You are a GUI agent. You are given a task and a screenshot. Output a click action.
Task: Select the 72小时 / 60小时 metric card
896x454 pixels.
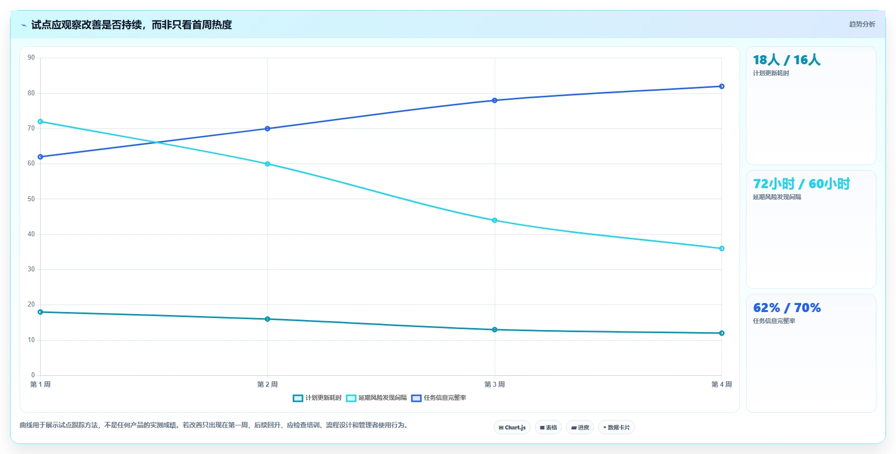[x=811, y=230]
